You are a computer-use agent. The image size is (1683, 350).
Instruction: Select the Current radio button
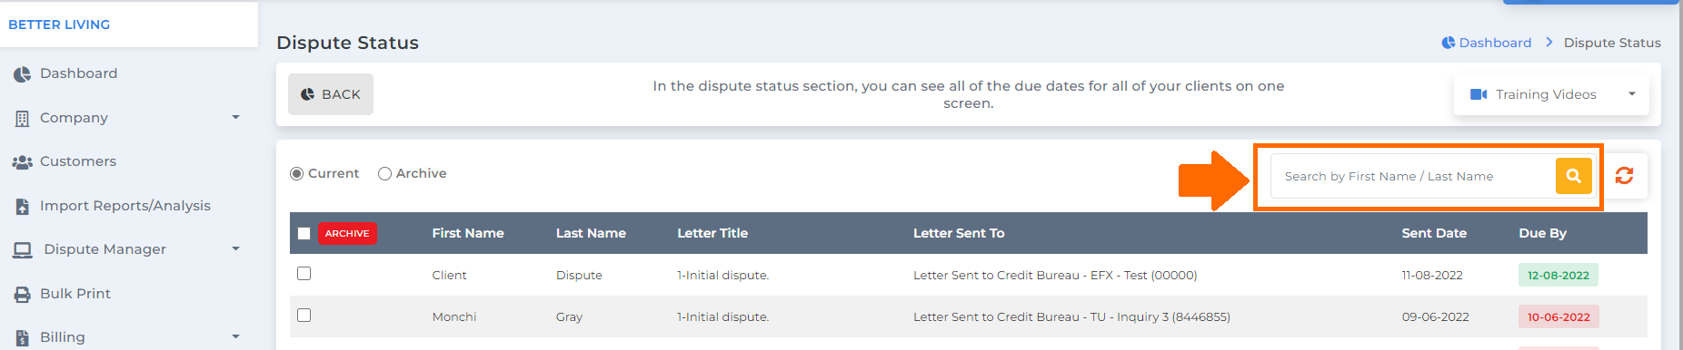coord(296,173)
